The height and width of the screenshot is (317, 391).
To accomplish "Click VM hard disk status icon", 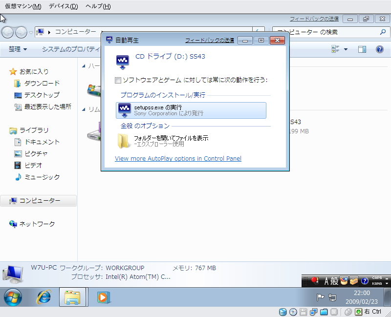I will pos(282,312).
